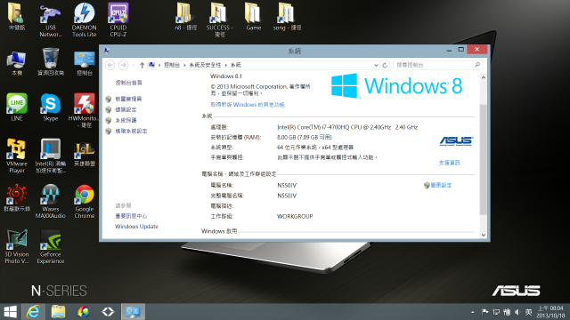Open the Control Panel desktop icon
This screenshot has height=320, width=570.
[x=85, y=62]
